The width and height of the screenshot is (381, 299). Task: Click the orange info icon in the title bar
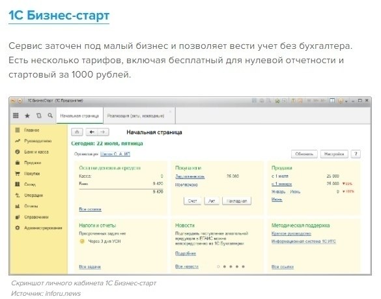[x=341, y=100]
